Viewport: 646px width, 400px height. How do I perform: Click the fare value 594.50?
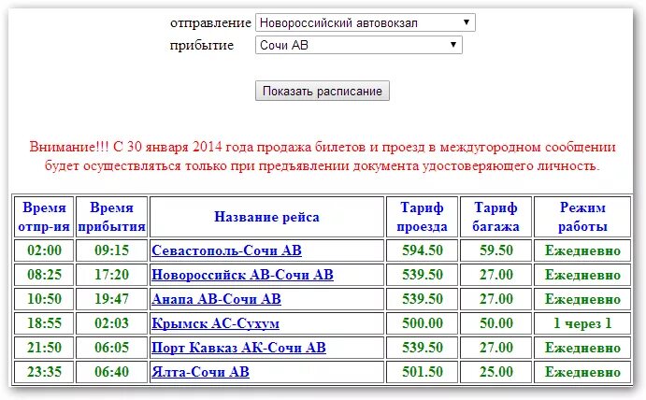[423, 250]
